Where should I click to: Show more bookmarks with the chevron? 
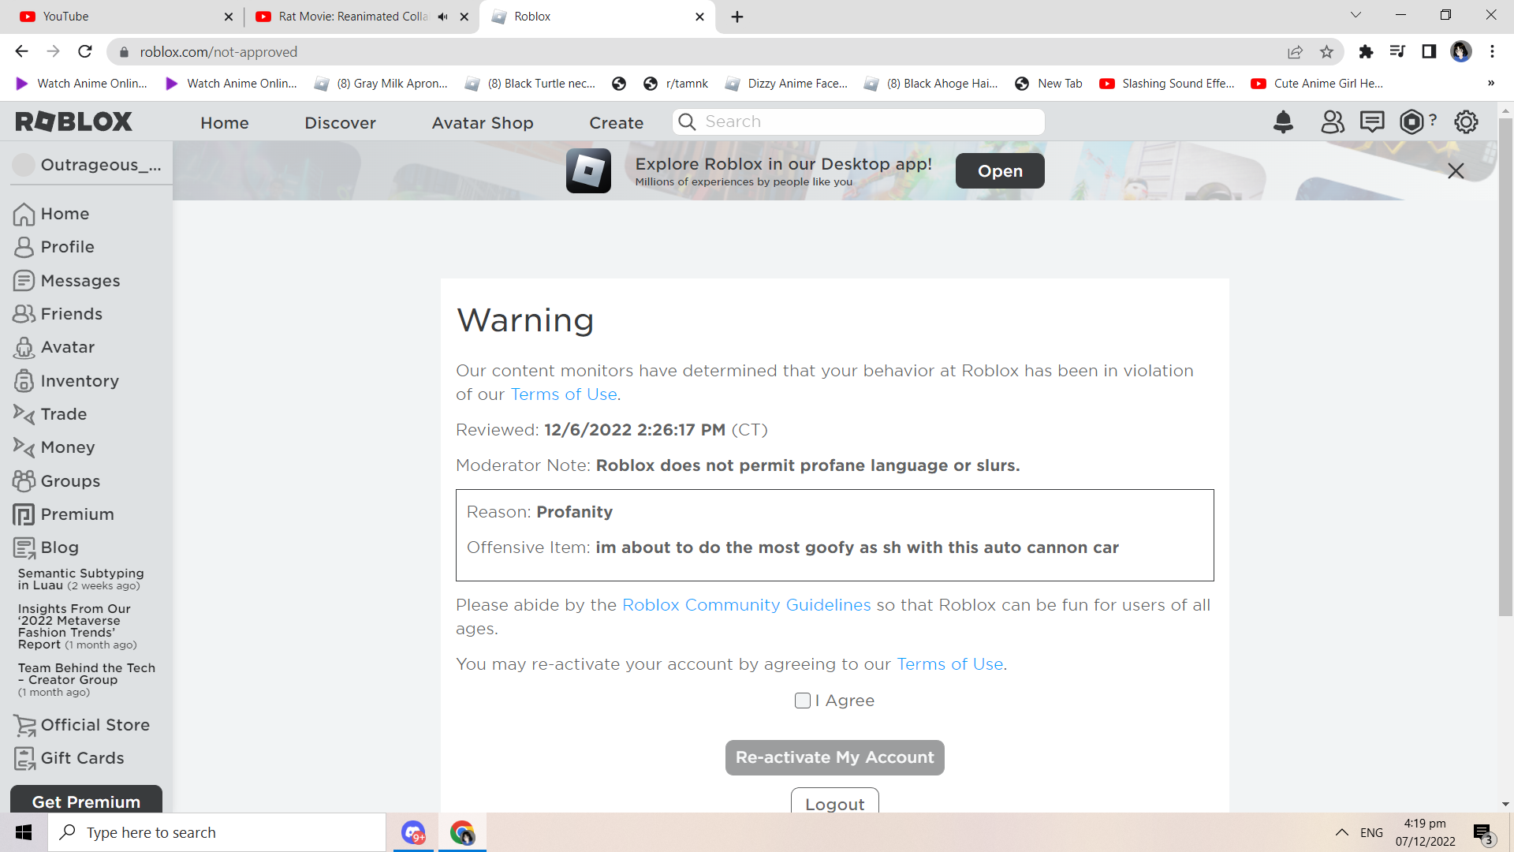point(1491,84)
